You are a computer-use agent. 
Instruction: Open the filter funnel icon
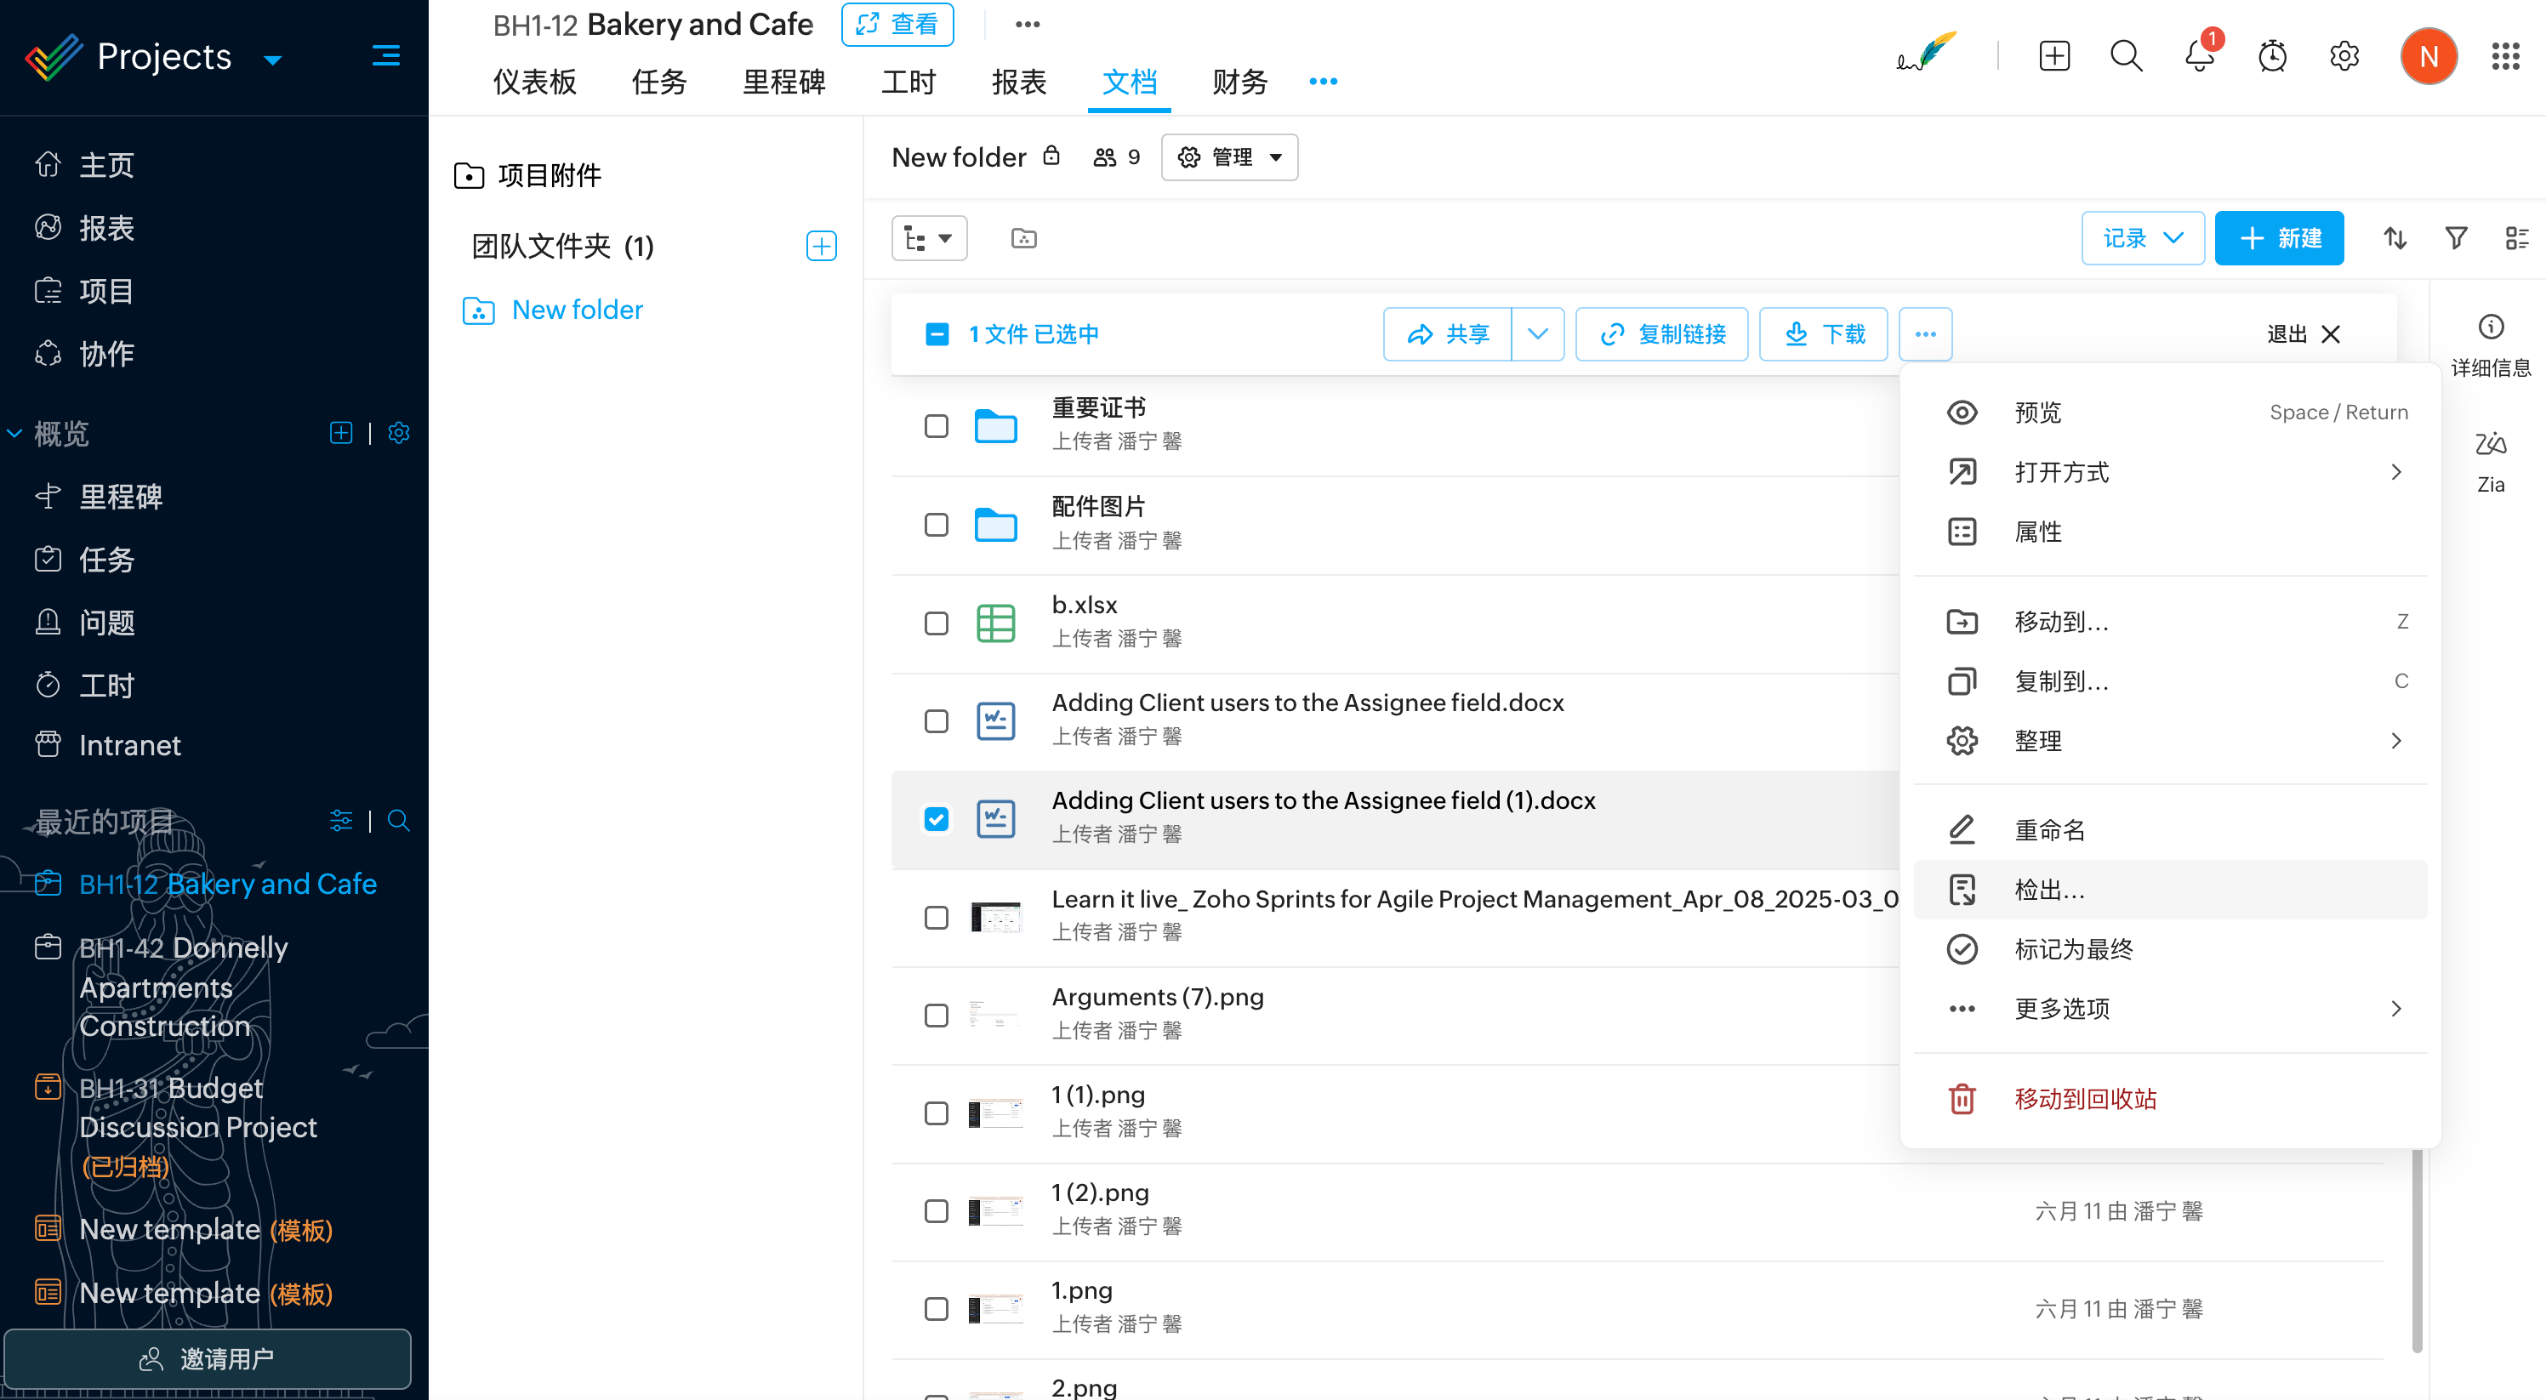[2456, 238]
